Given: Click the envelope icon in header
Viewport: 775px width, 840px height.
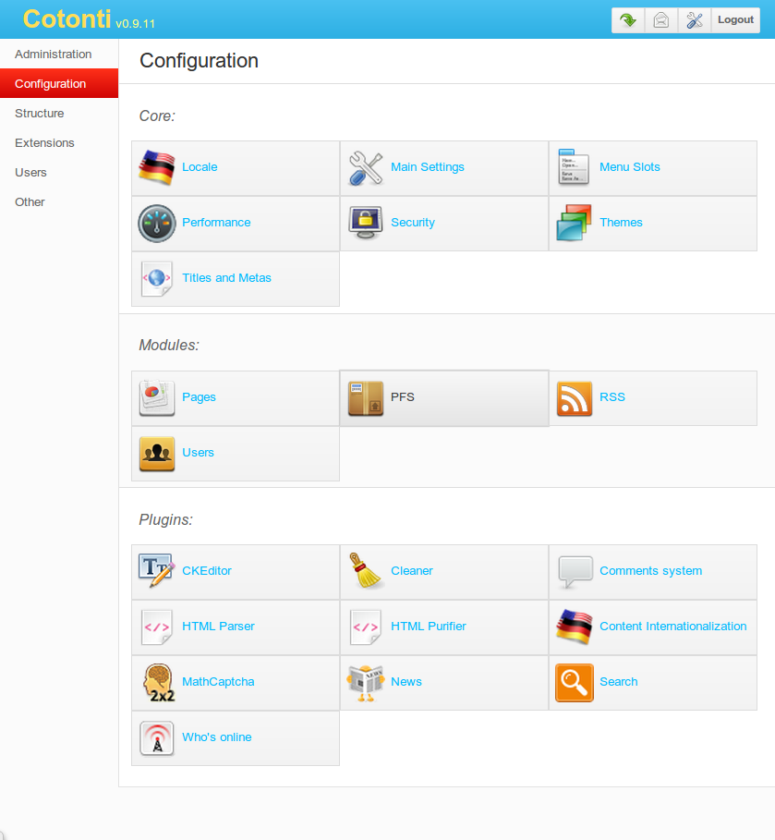Looking at the screenshot, I should click(x=661, y=20).
